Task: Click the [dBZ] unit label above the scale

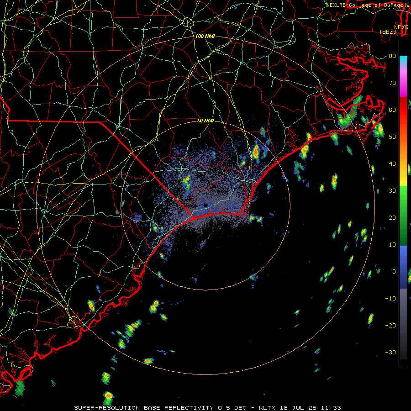Action: [x=388, y=32]
